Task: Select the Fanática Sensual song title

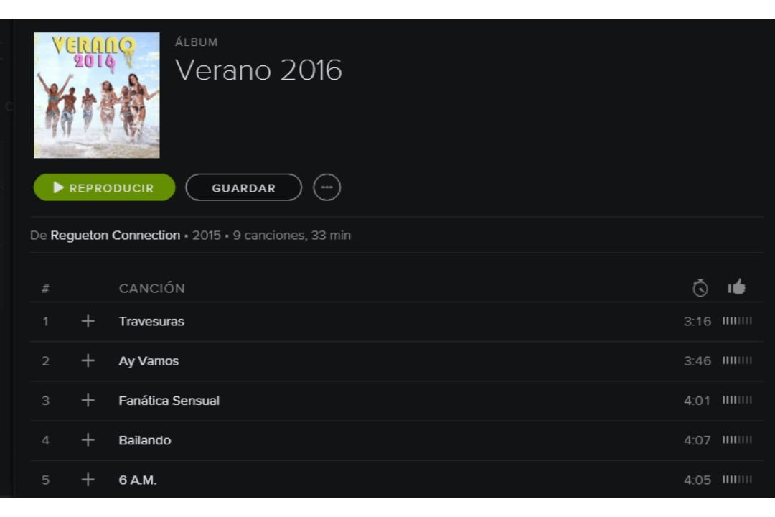Action: [169, 401]
